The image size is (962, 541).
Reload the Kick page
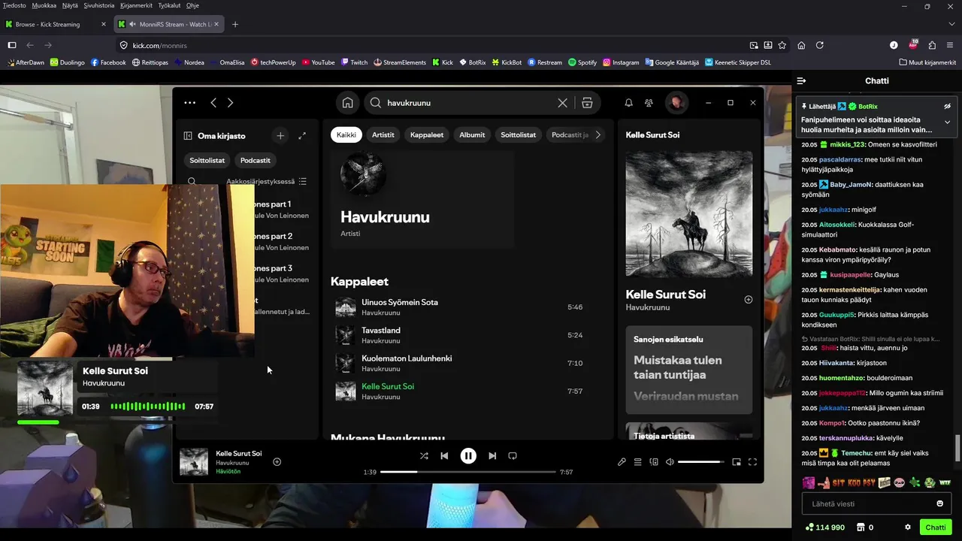click(819, 45)
